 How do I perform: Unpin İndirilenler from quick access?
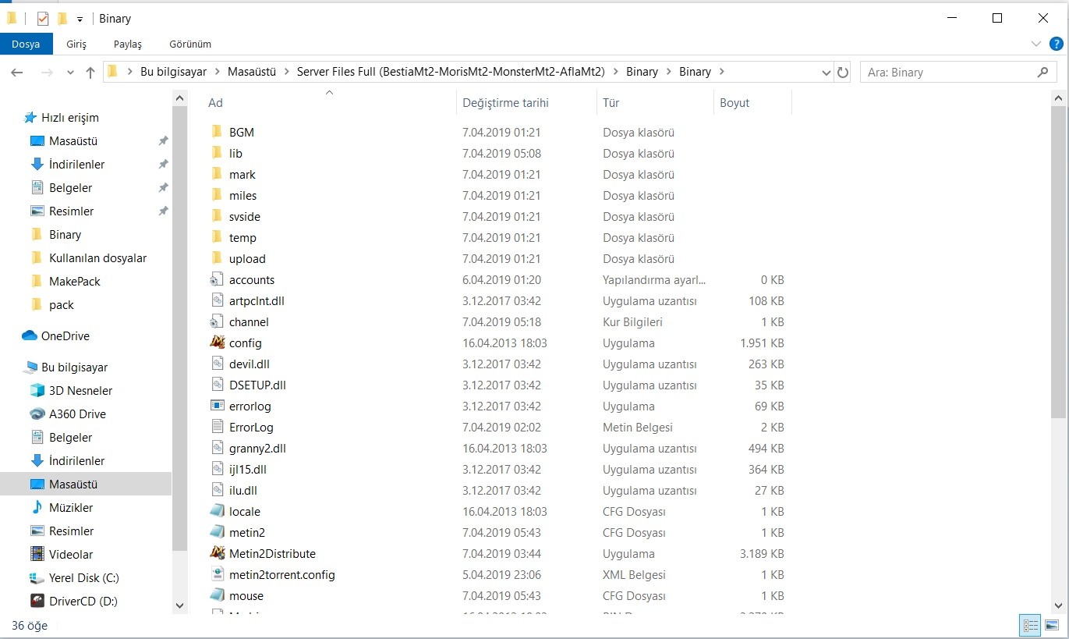pos(163,165)
